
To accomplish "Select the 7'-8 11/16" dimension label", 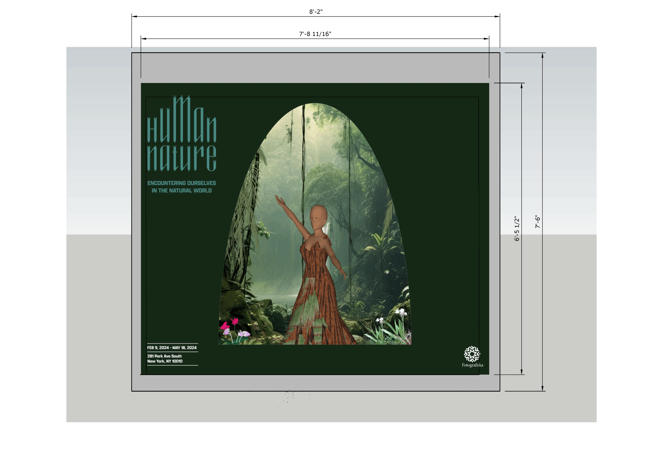I will tap(315, 34).
